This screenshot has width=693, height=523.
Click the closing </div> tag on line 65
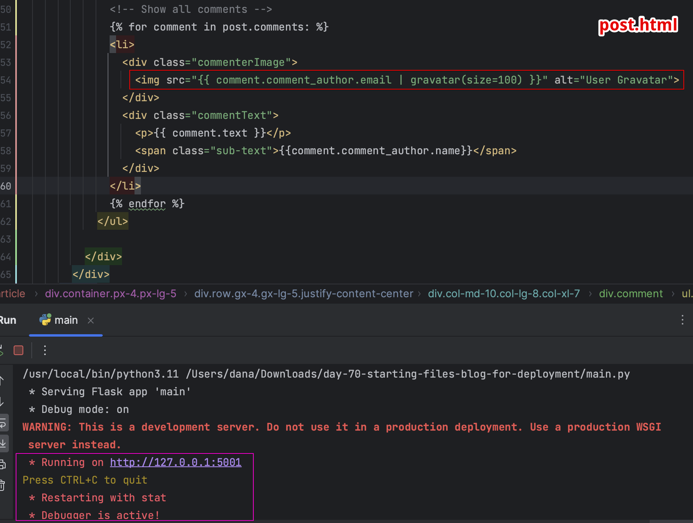click(91, 274)
